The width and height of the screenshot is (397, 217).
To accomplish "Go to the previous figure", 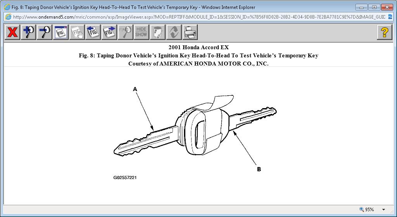I will (93, 32).
